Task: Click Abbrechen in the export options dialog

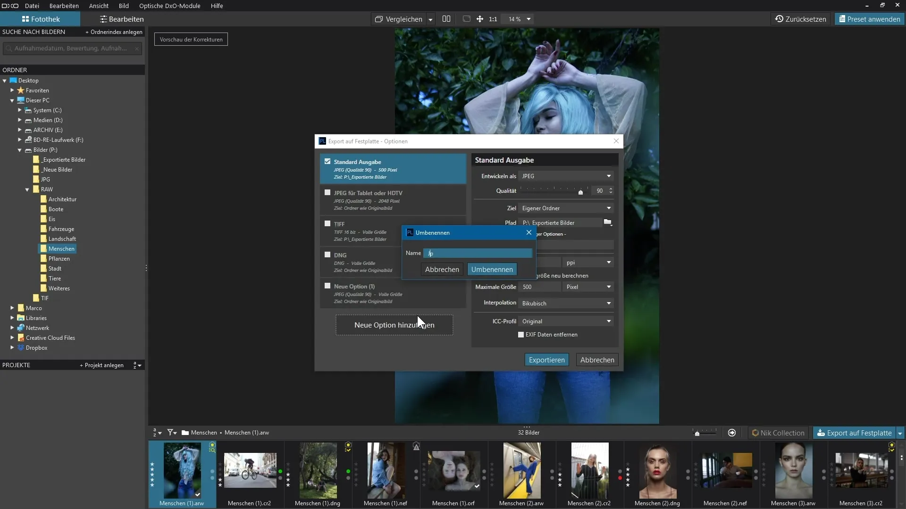Action: point(597,360)
